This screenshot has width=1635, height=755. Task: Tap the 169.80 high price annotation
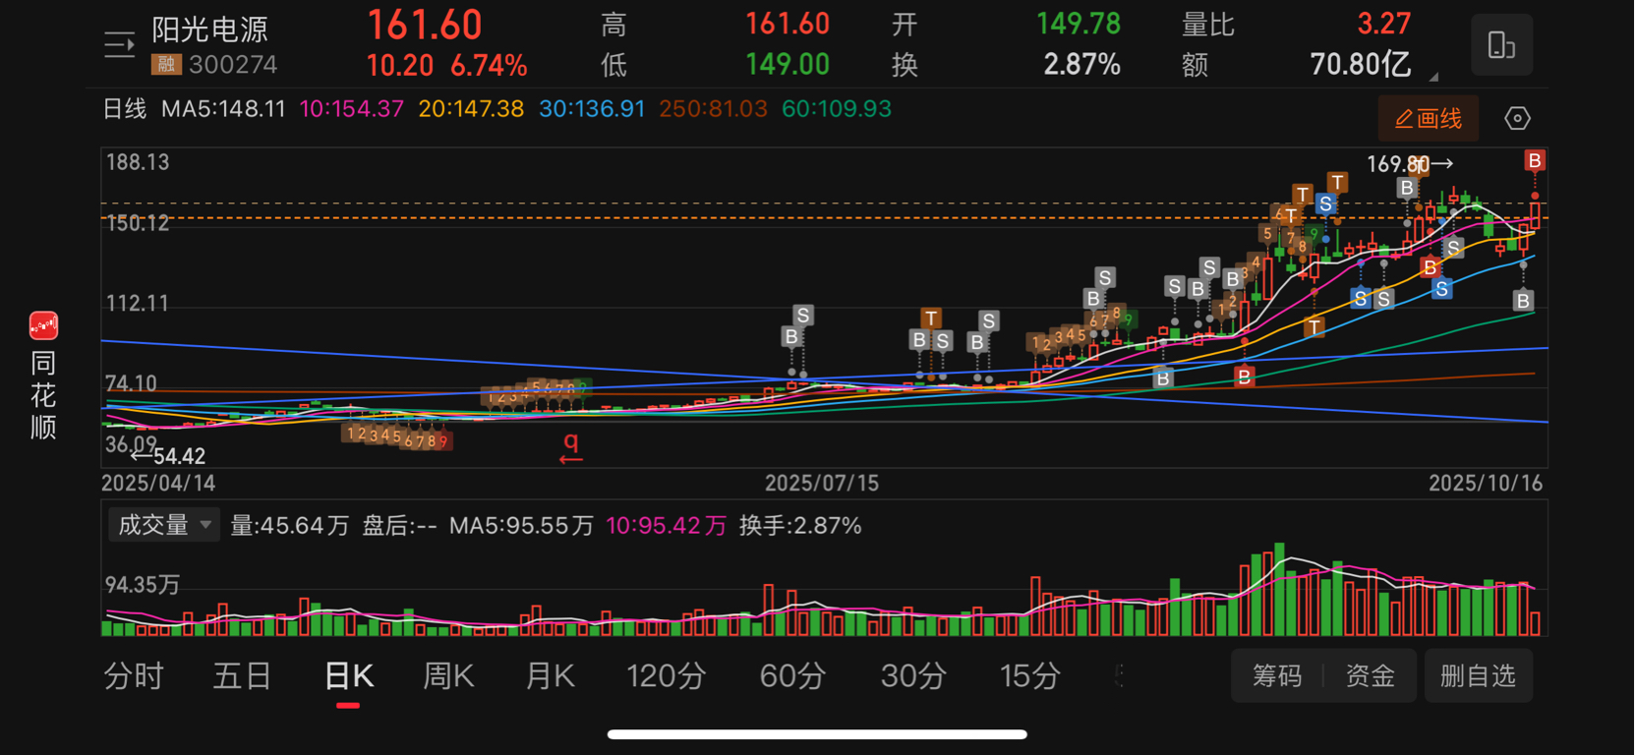tap(1398, 164)
